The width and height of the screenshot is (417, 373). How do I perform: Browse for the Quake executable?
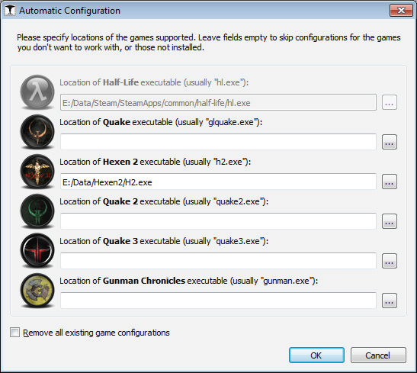pyautogui.click(x=390, y=142)
